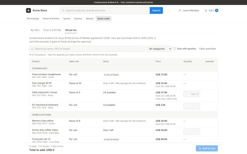Select the Whole list tab
This screenshot has height=154, width=247.
click(x=71, y=30)
